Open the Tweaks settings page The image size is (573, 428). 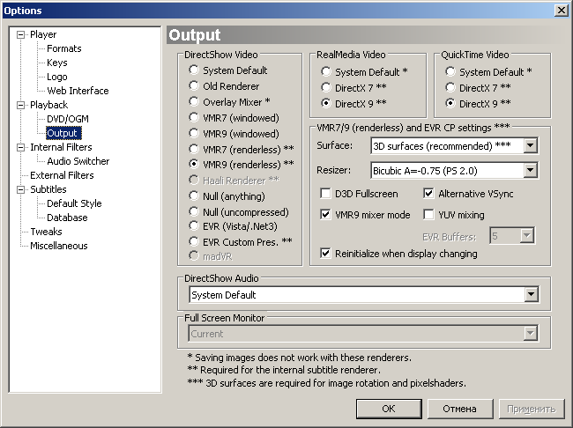46,232
